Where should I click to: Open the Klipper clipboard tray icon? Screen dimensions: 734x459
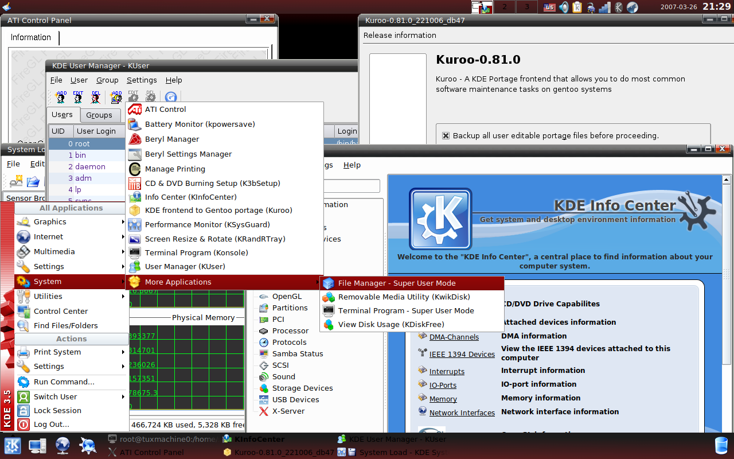[577, 7]
